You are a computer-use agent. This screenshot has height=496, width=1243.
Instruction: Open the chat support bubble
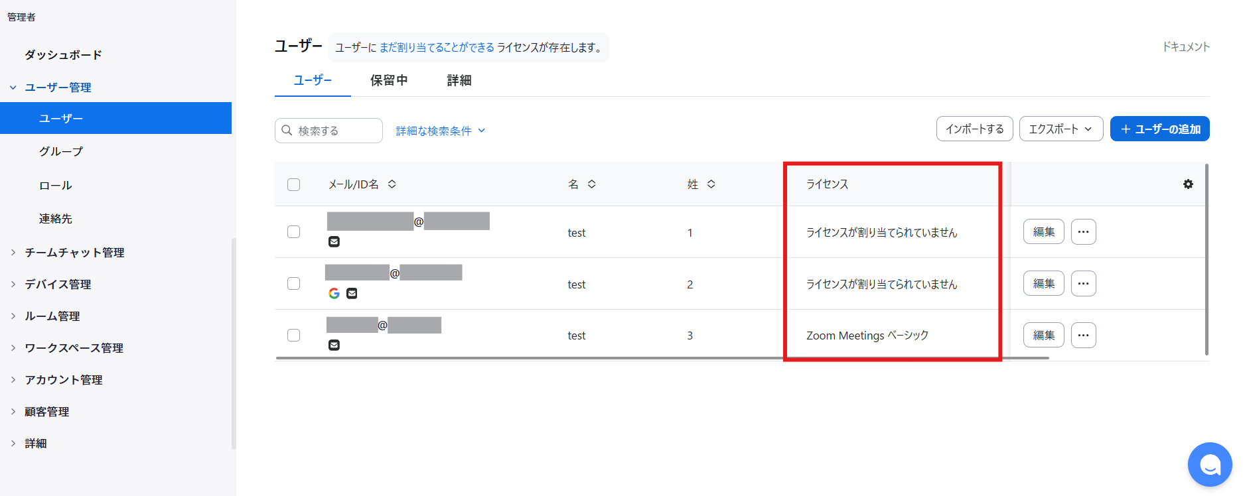tap(1209, 465)
